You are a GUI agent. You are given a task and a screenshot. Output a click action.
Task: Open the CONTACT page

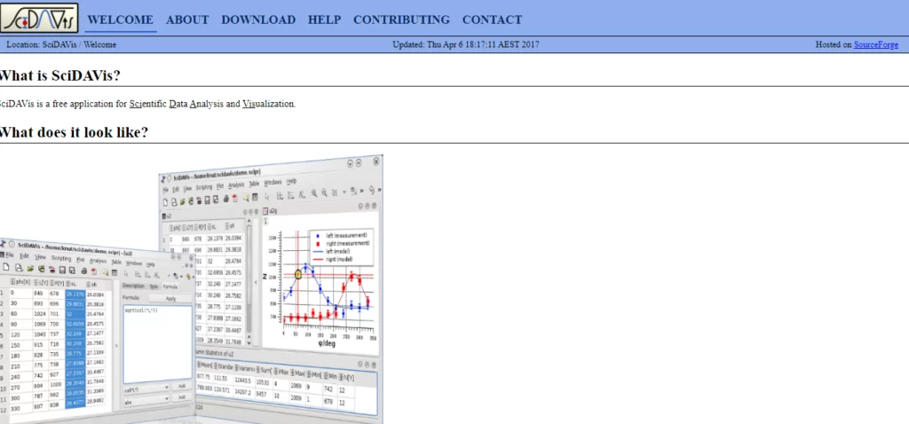coord(492,20)
